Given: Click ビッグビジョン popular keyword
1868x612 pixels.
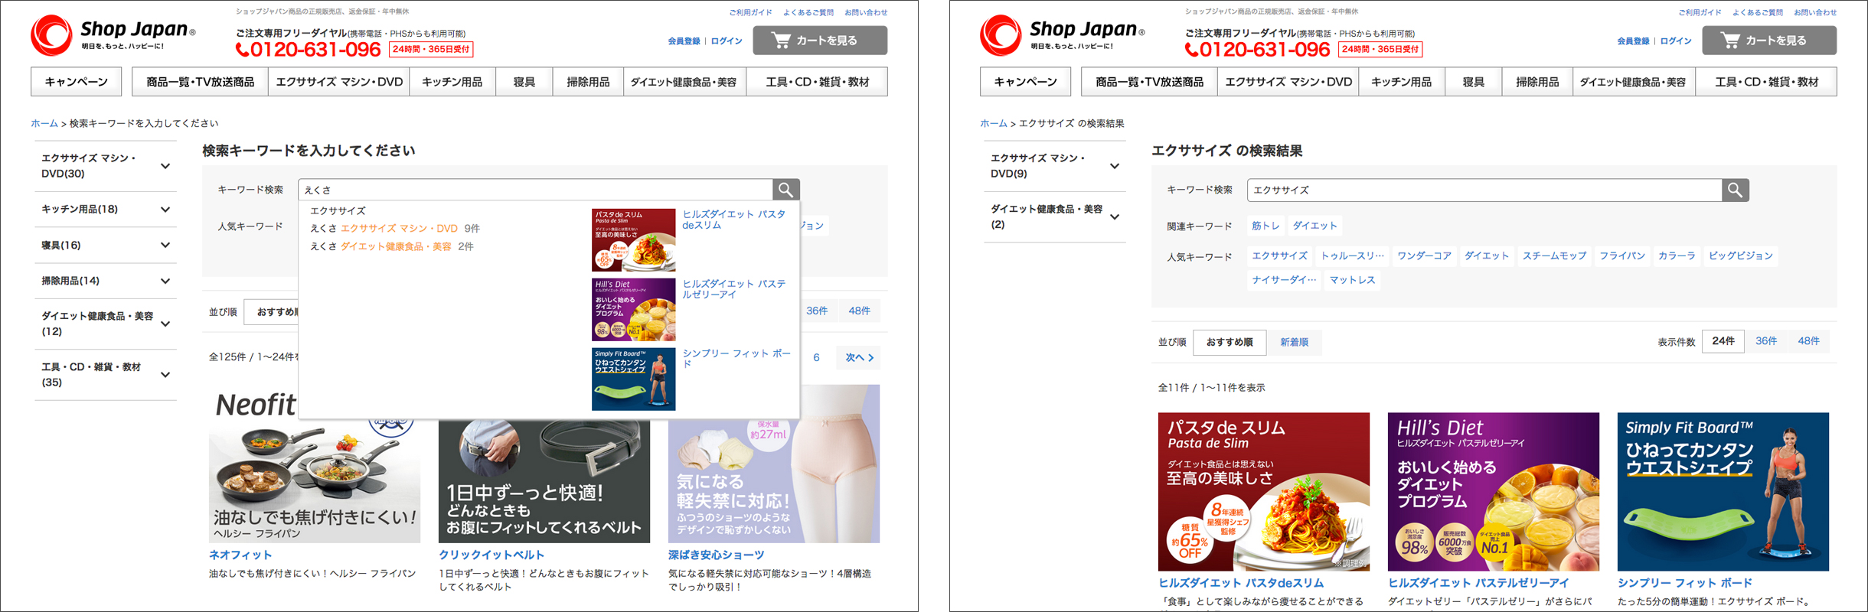Looking at the screenshot, I should click(x=1741, y=256).
